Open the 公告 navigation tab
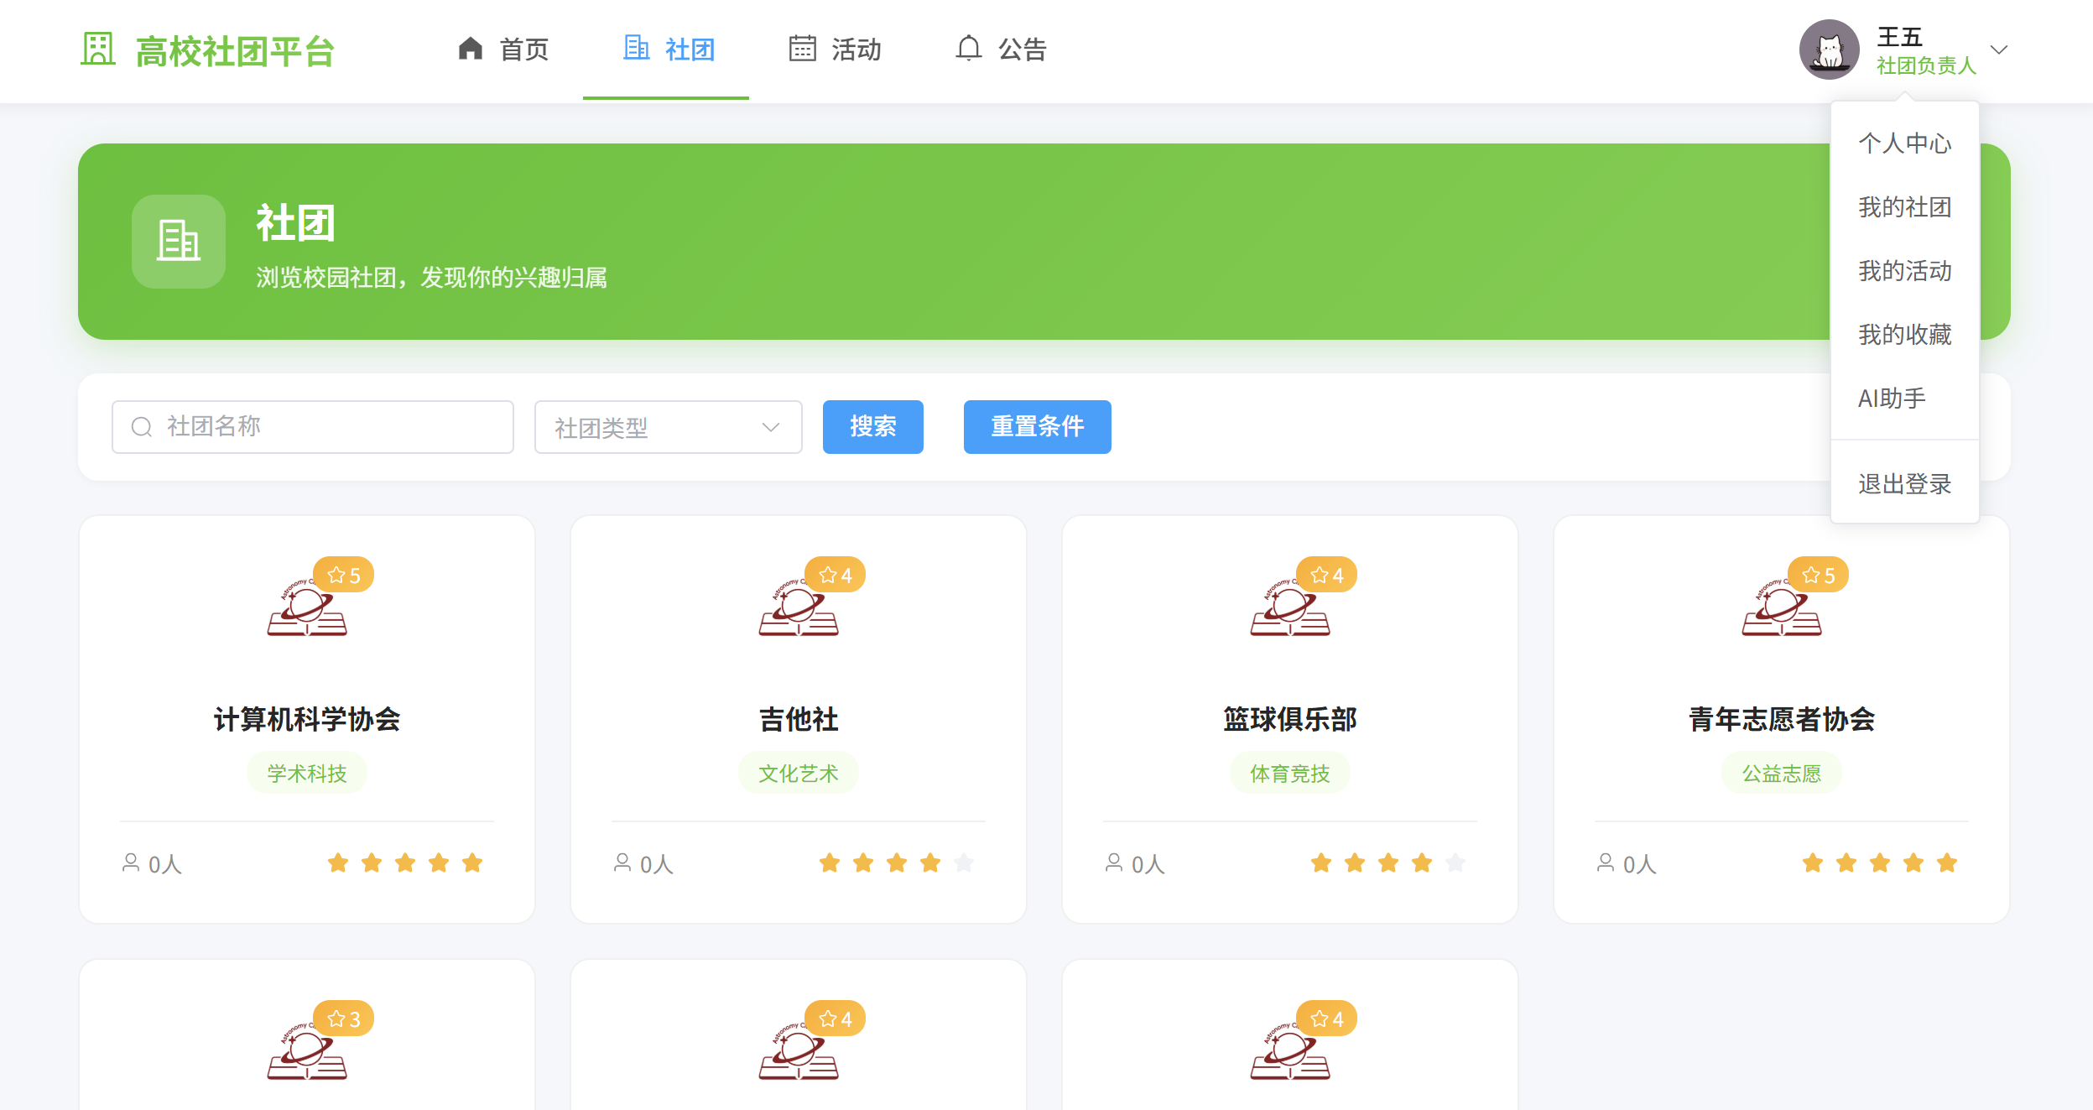Image resolution: width=2093 pixels, height=1110 pixels. (1002, 50)
